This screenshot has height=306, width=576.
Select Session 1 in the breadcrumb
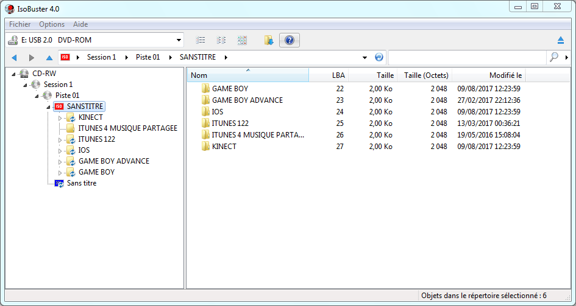tap(101, 57)
